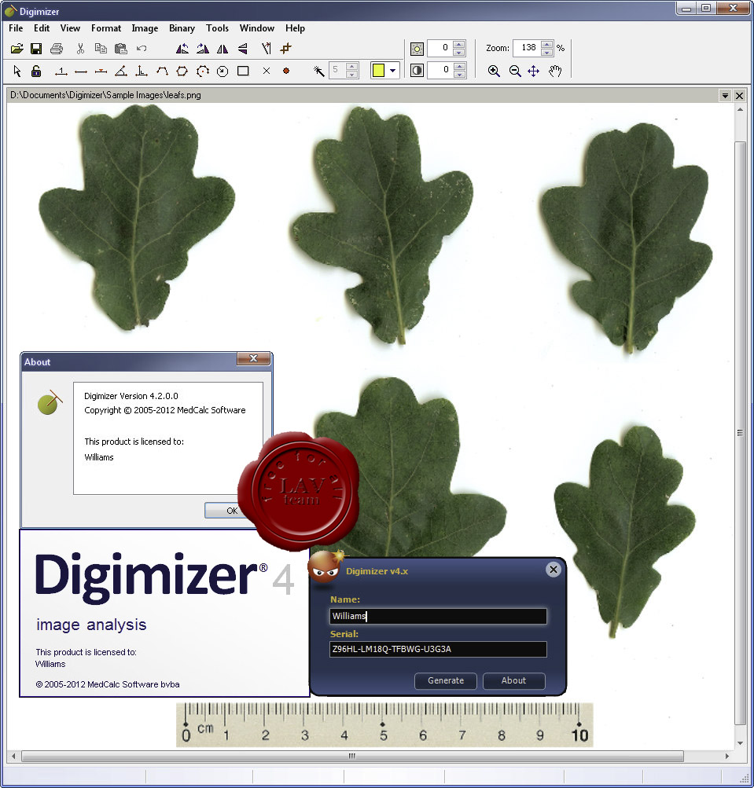
Task: Close the Digimizer v4.x keygen window
Action: 554,570
